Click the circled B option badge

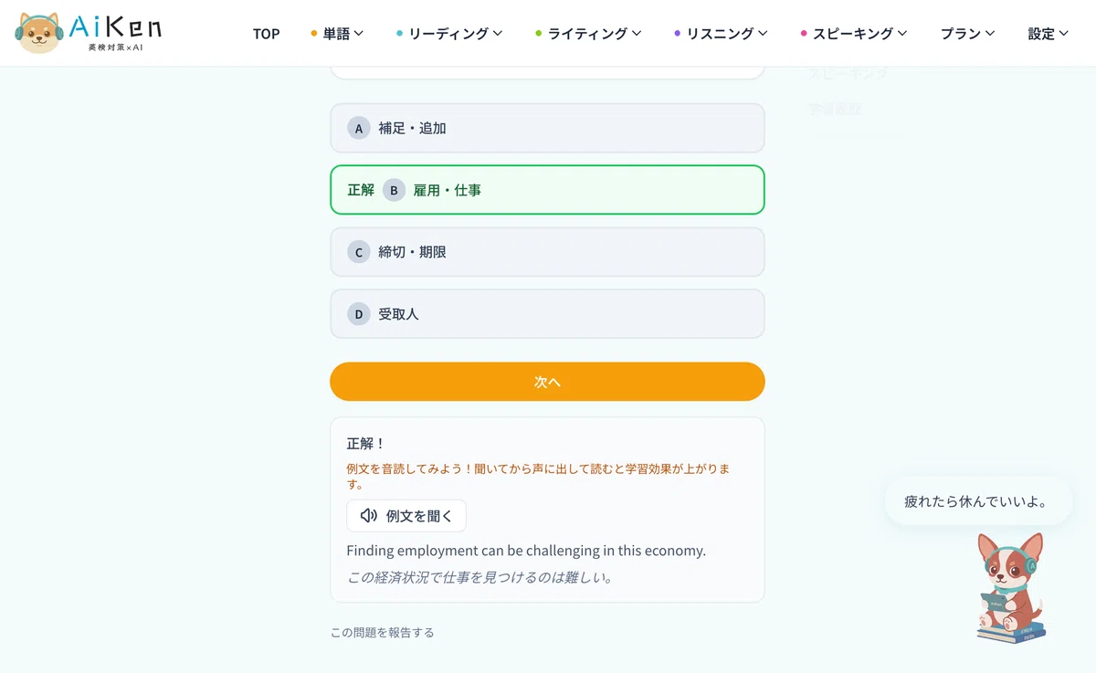(x=394, y=190)
